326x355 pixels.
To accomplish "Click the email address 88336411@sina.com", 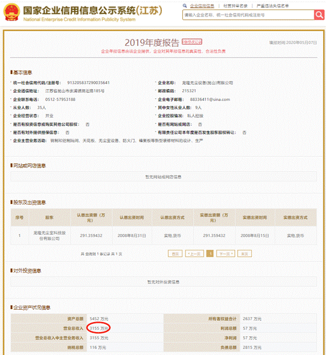I will coord(210,99).
